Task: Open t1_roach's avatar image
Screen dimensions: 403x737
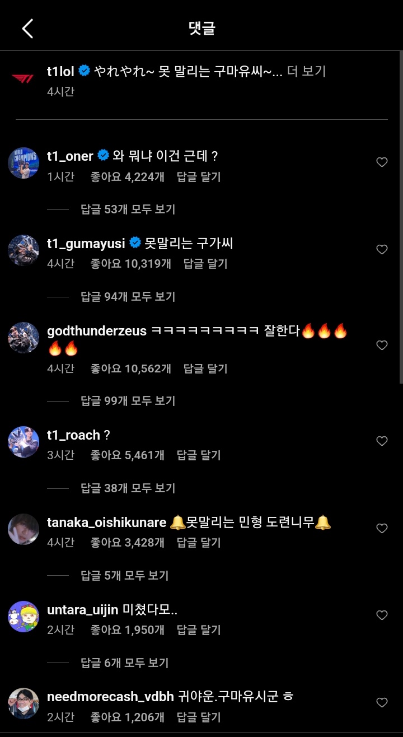Action: [x=24, y=442]
